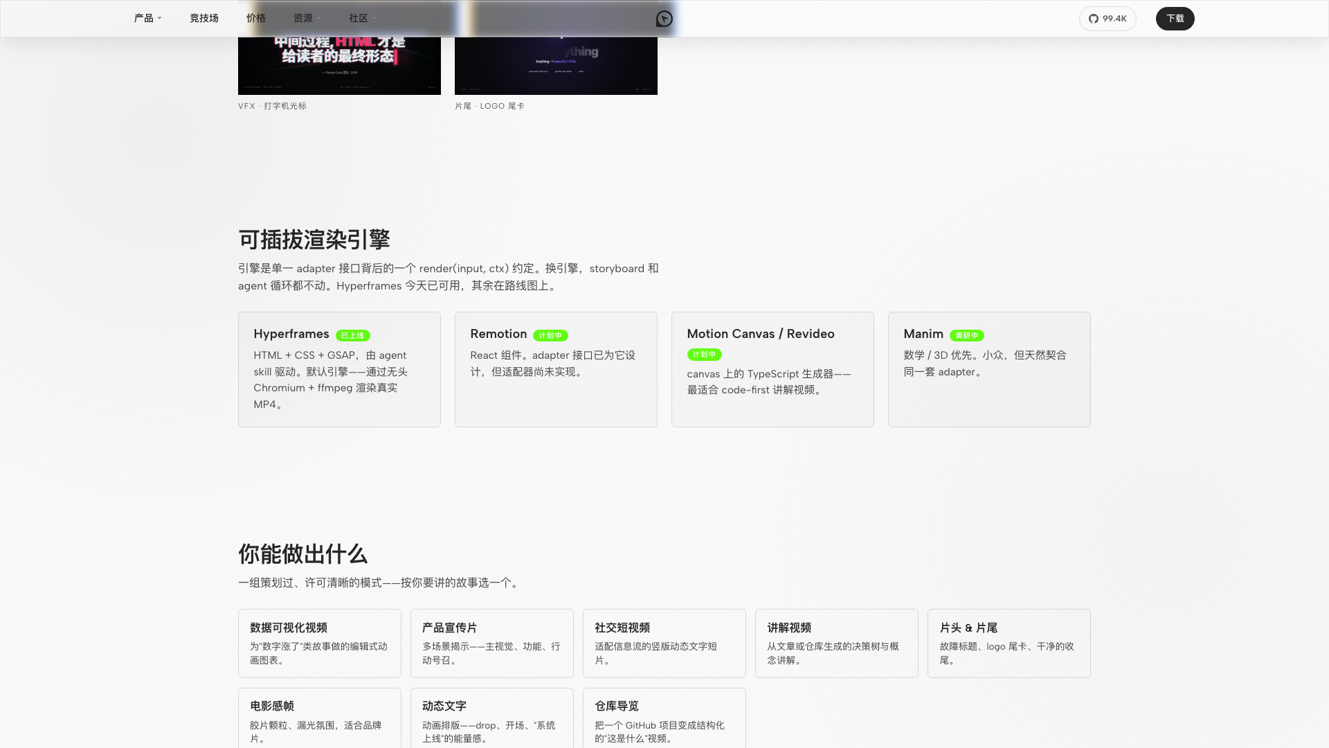
Task: Open the 讲解视频 card
Action: [837, 643]
